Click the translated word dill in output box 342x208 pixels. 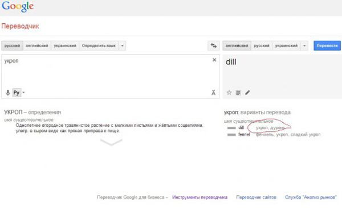point(231,62)
